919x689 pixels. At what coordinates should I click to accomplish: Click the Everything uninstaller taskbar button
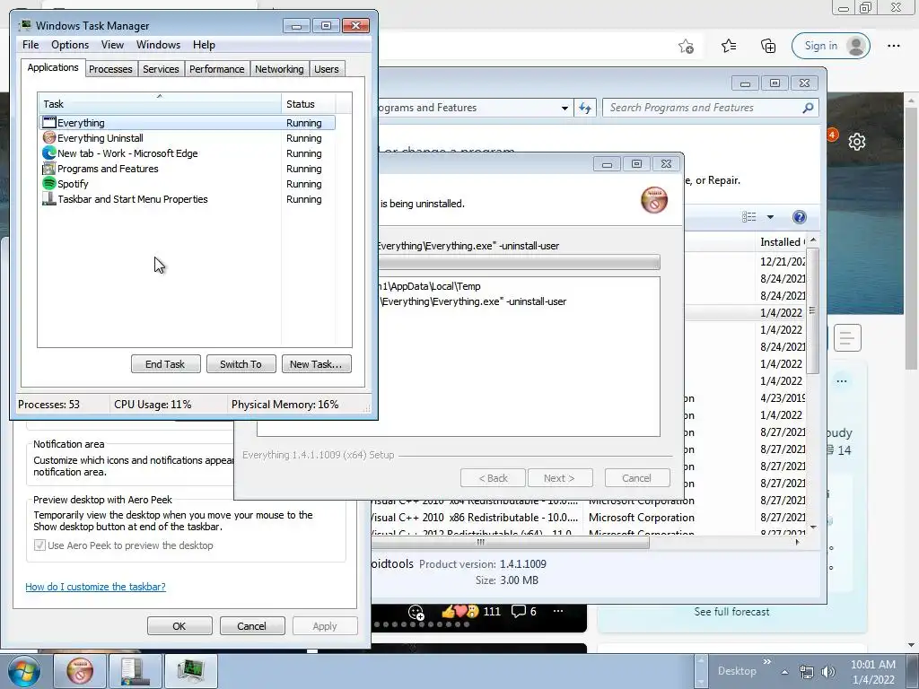pyautogui.click(x=80, y=671)
